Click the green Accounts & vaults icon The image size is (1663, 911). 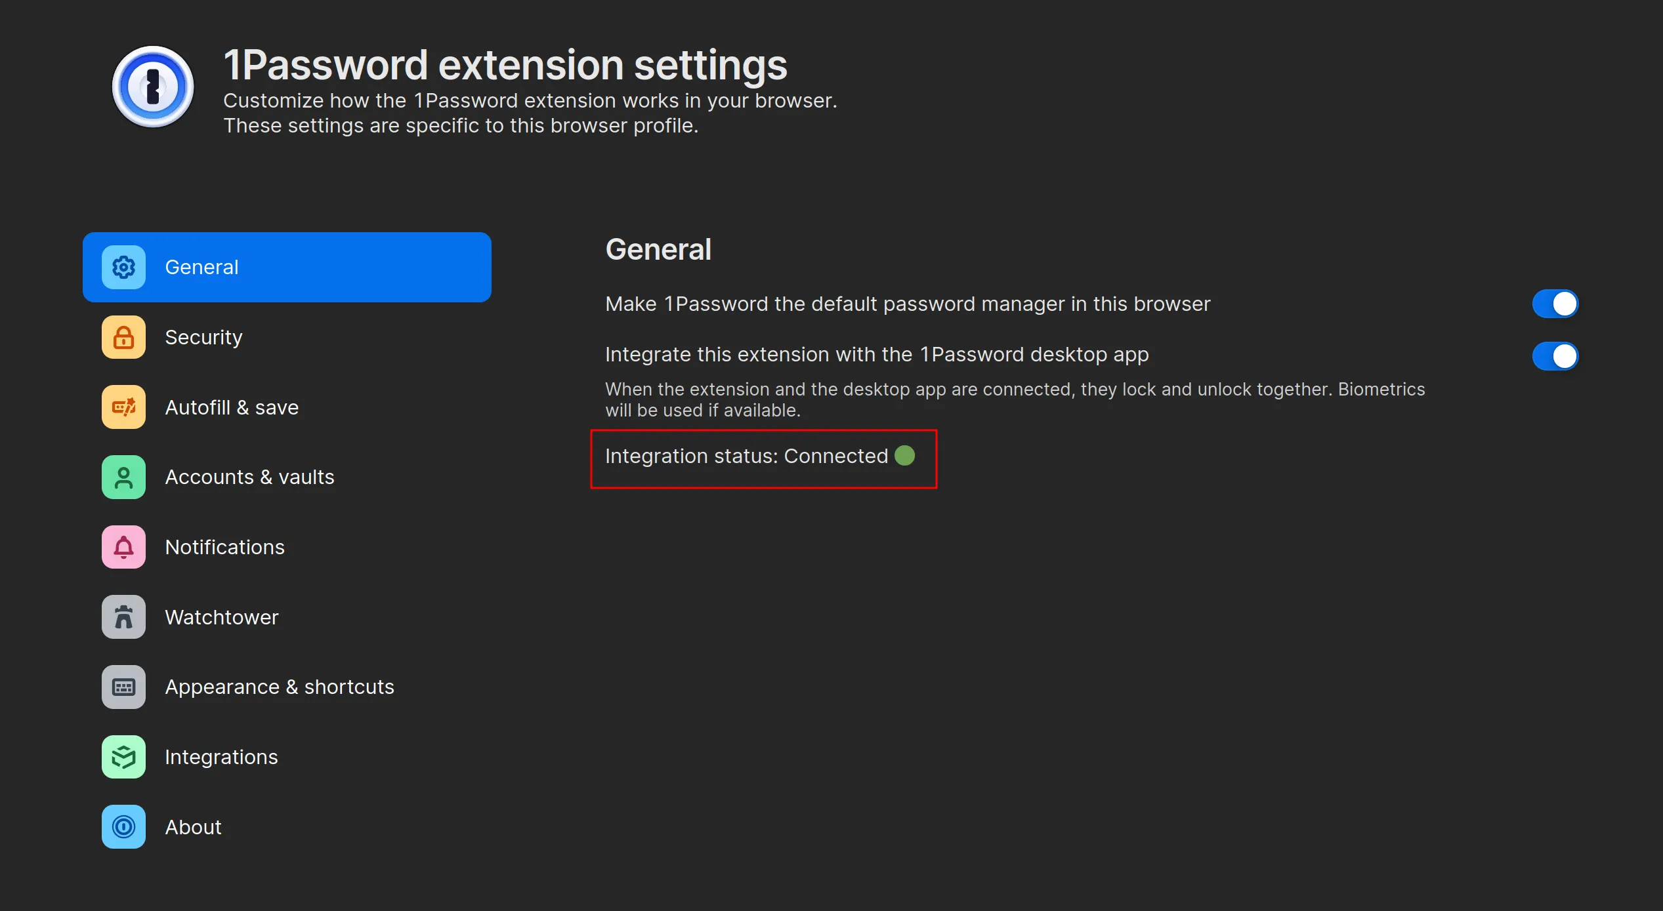tap(123, 477)
